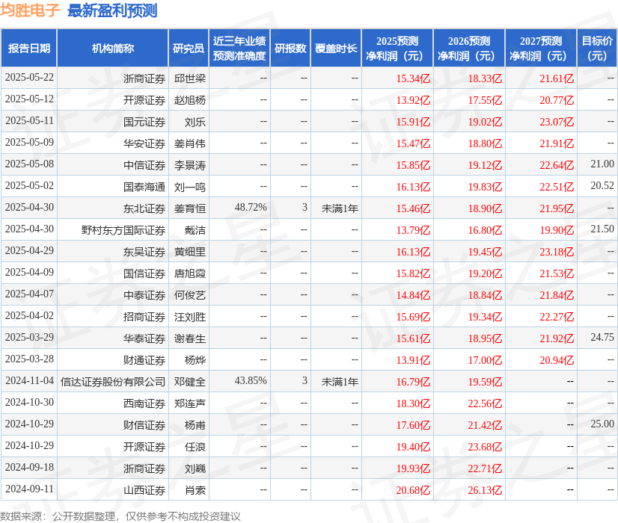Click researcher 刘乐
Image resolution: width=618 pixels, height=523 pixels.
click(x=195, y=122)
